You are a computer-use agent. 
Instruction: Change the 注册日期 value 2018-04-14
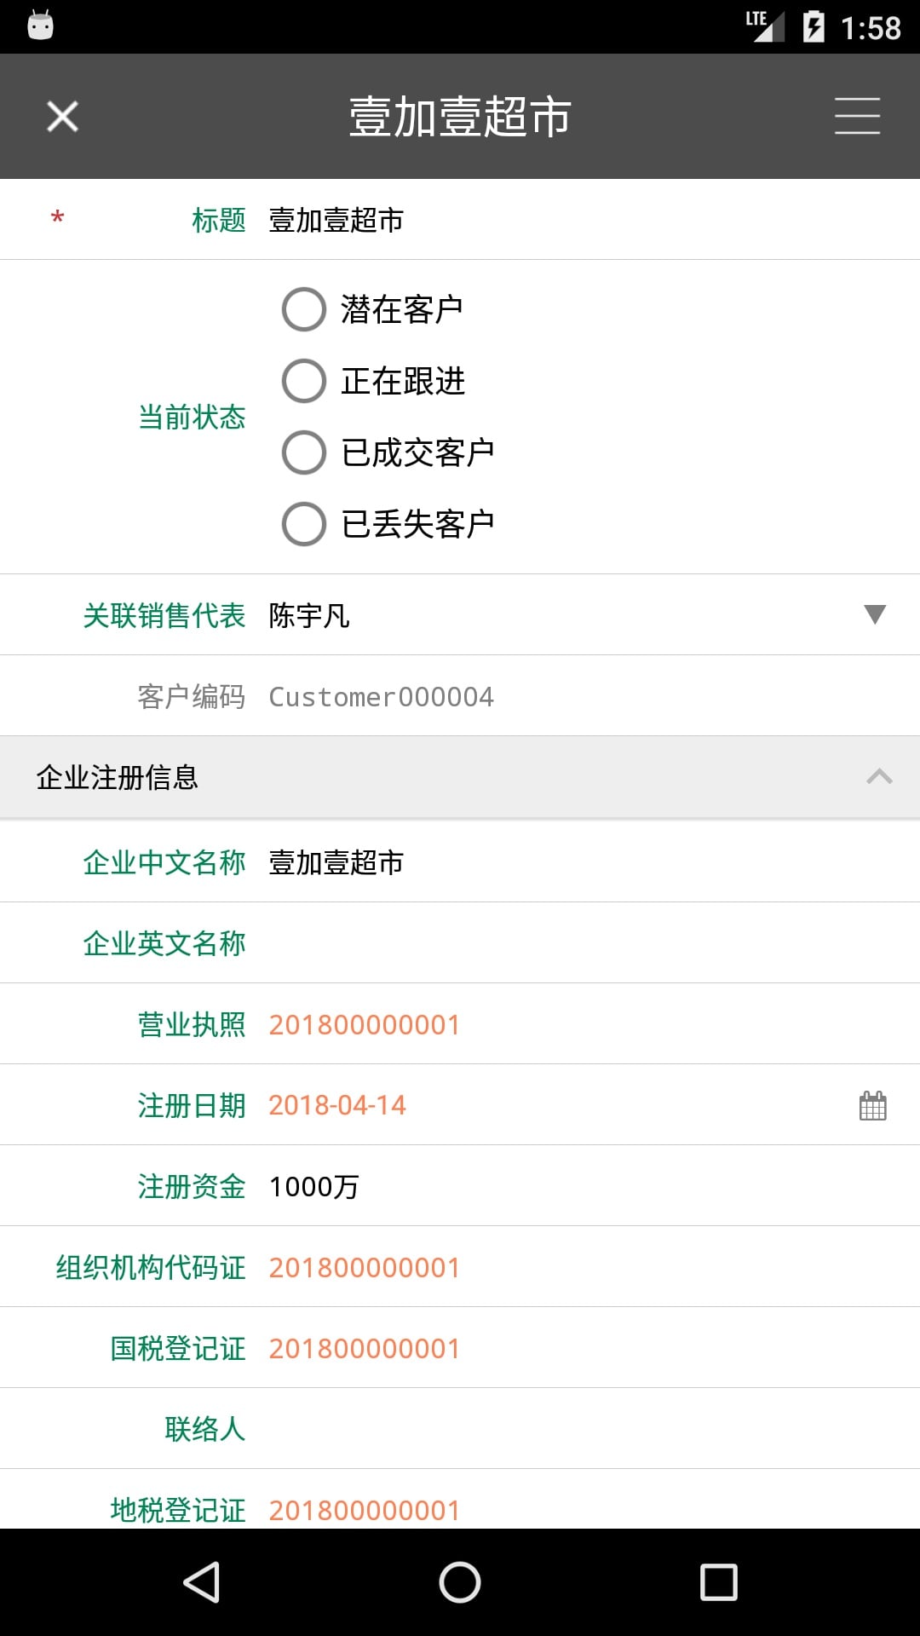[x=337, y=1105]
